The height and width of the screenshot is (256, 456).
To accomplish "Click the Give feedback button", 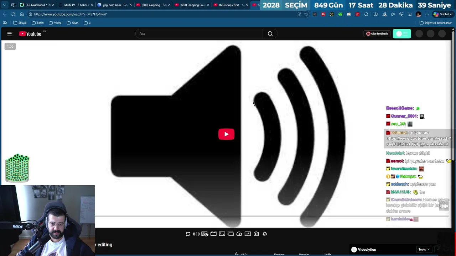I will point(377,34).
